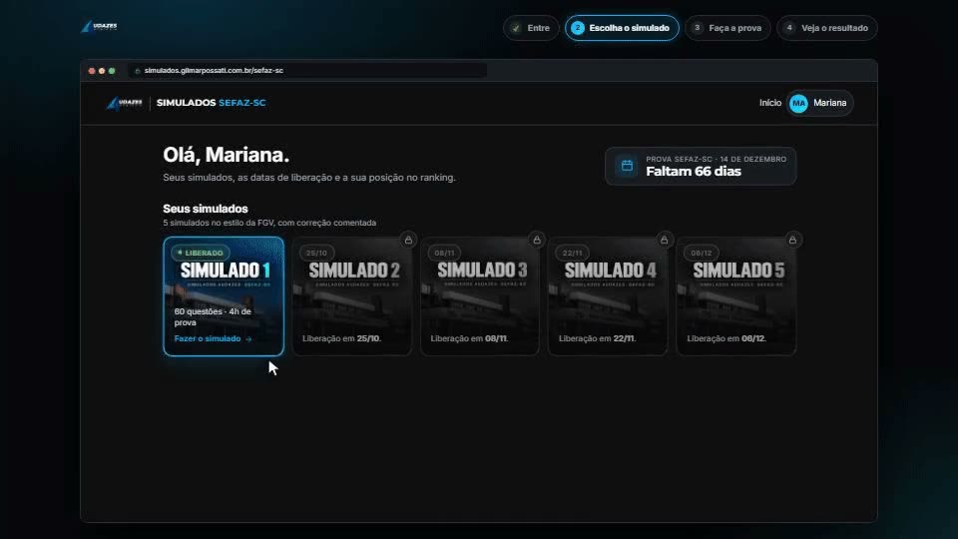958x539 pixels.
Task: Open the Início navigation link
Action: tap(769, 103)
